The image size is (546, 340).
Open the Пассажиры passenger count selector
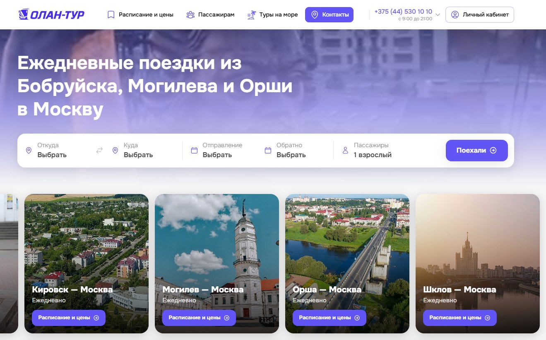coord(387,151)
